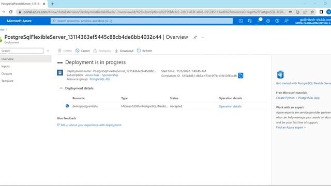Click the Redeploy toolbar button
This screenshot has height=186, width=331.
(x=102, y=51)
